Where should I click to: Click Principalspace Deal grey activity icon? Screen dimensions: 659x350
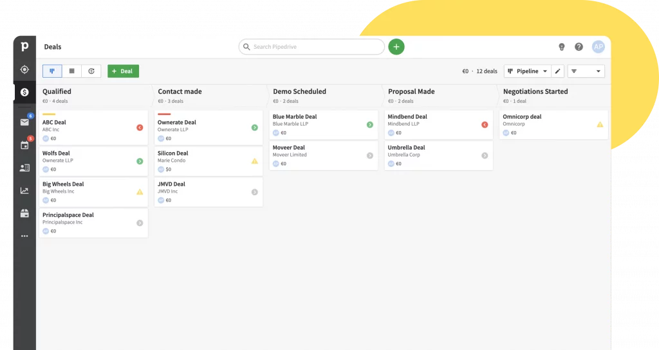(140, 223)
